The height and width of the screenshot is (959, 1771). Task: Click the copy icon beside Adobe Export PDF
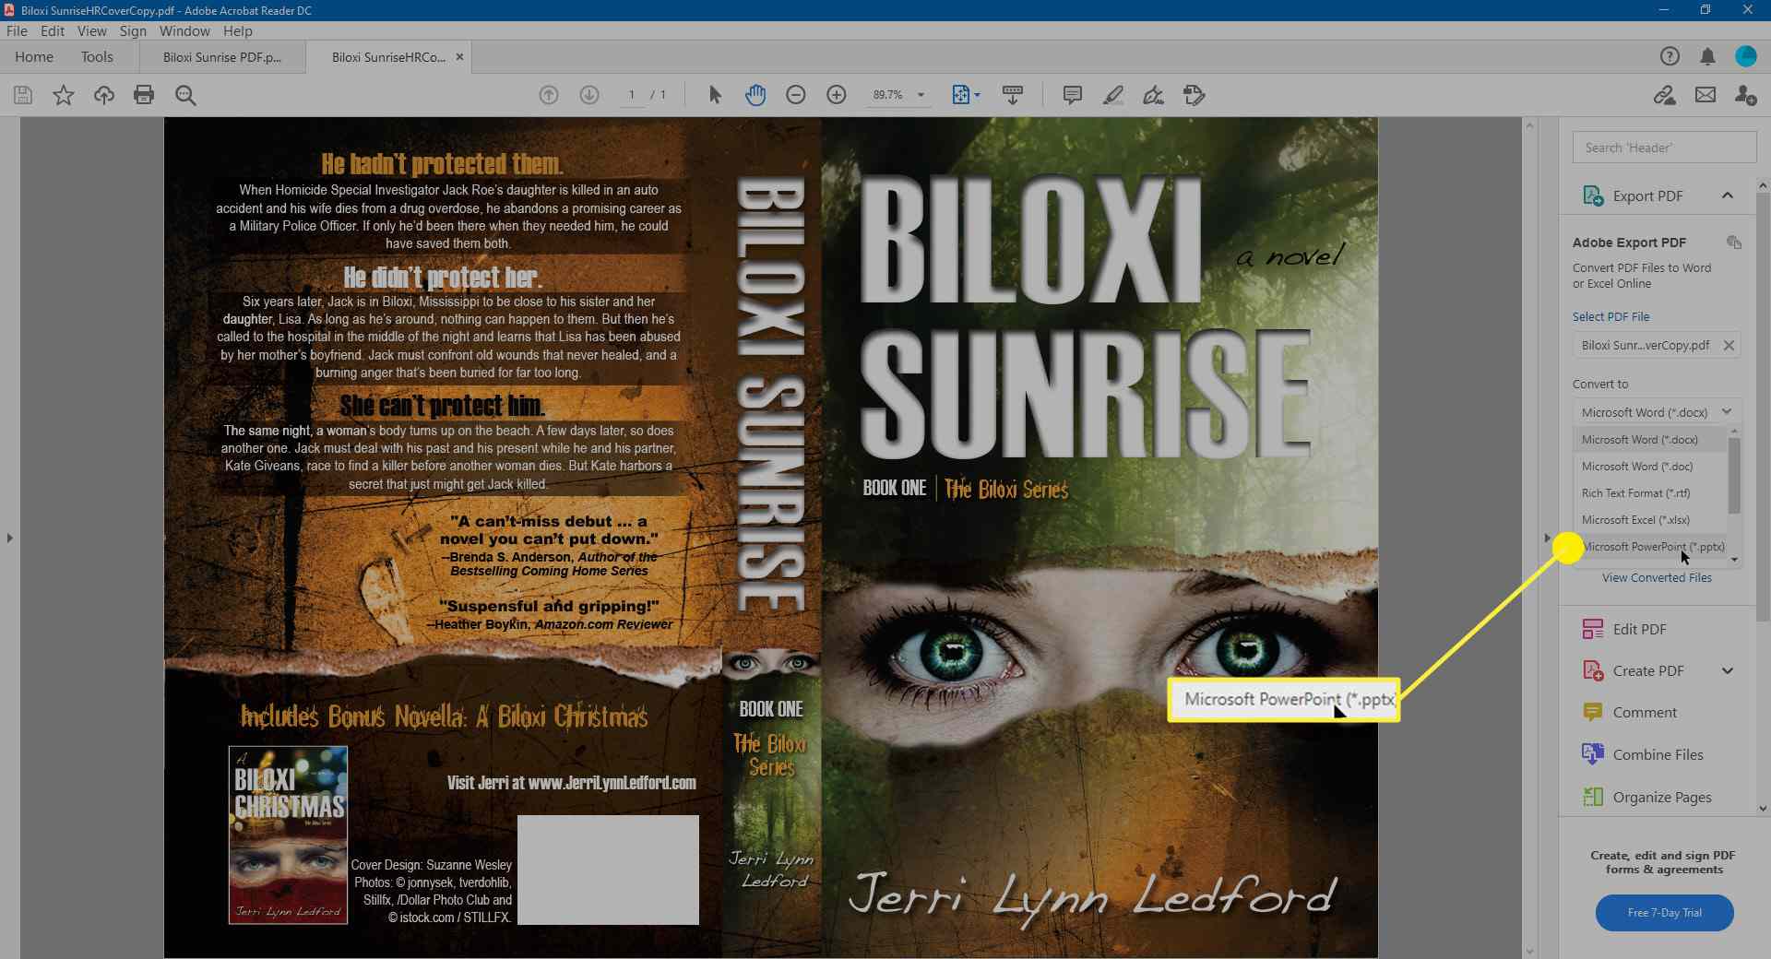pyautogui.click(x=1734, y=243)
